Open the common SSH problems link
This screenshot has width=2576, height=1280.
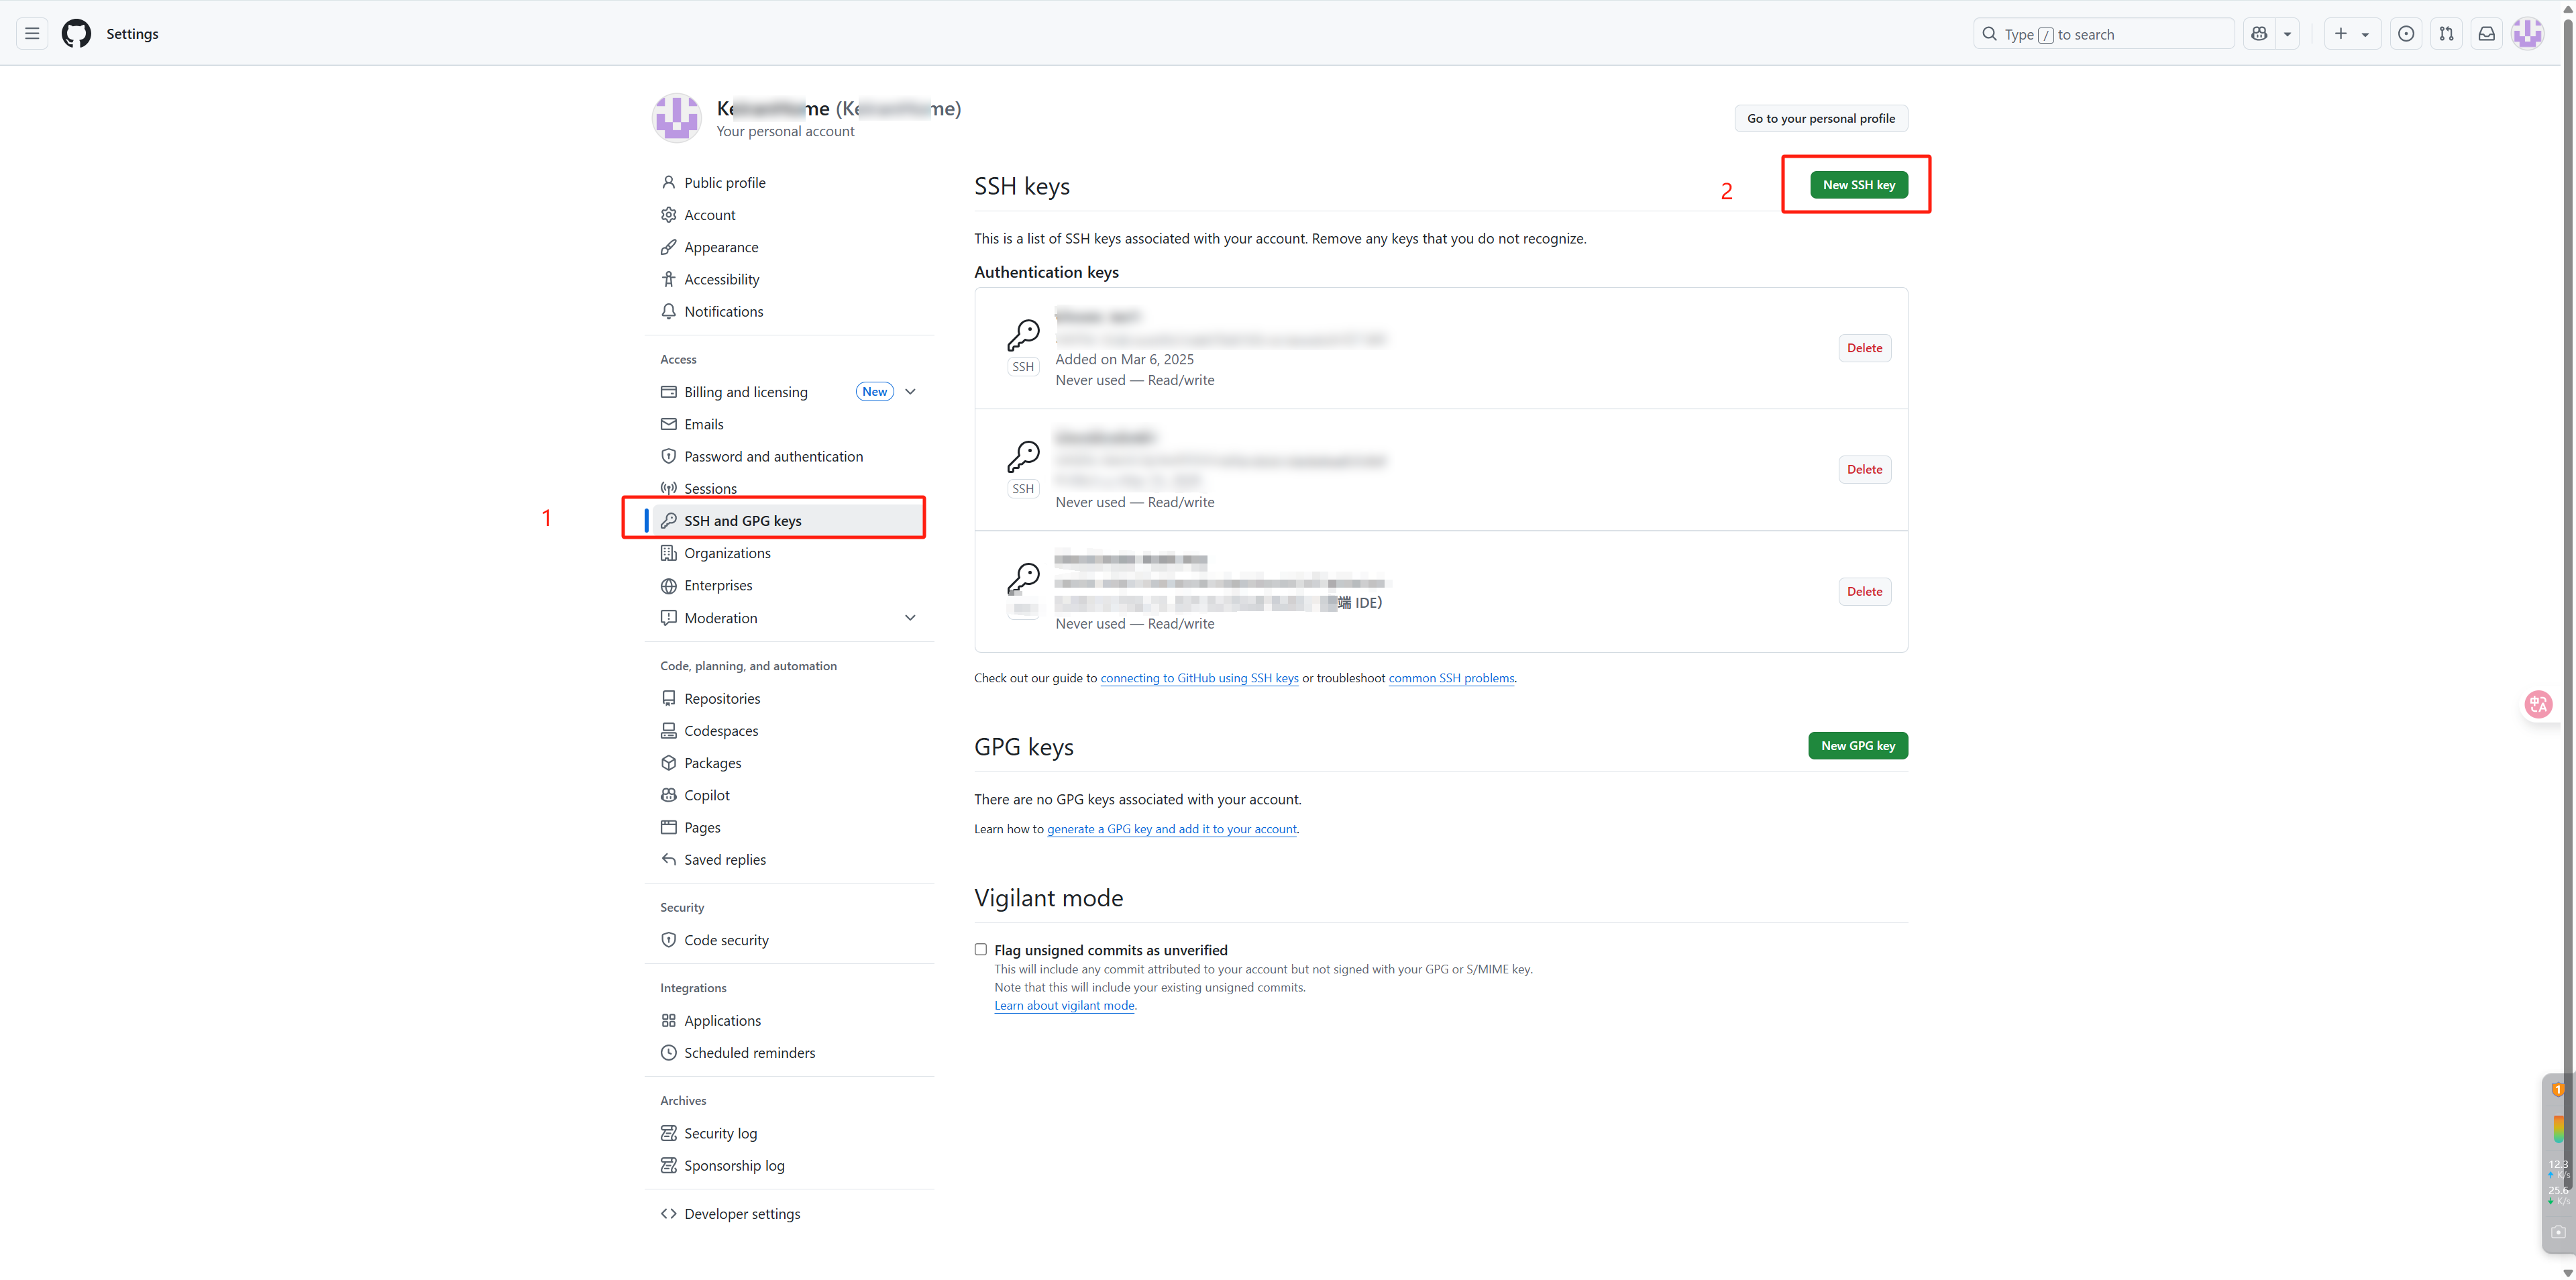tap(1451, 678)
